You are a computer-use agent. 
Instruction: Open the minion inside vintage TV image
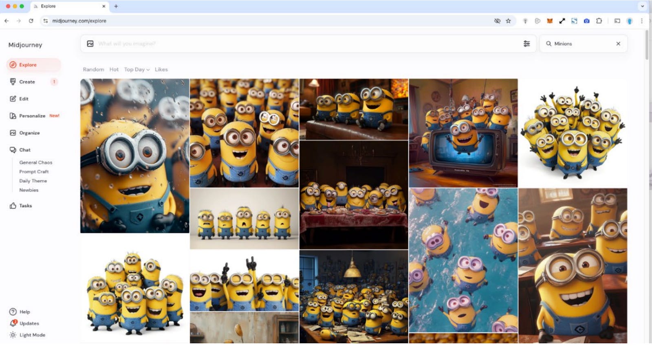click(x=463, y=133)
